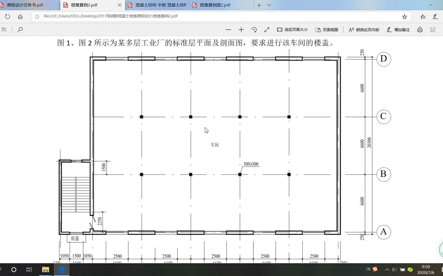Open the Sogou input method tray icon

click(x=375, y=269)
